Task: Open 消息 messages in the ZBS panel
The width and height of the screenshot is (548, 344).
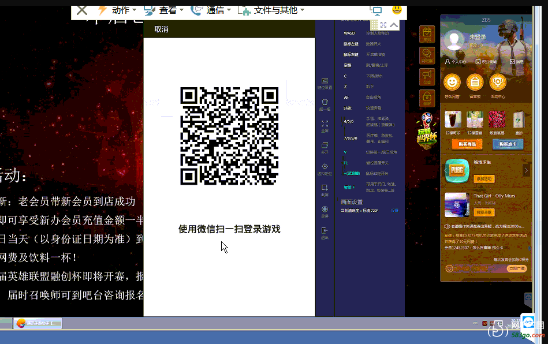Action: coord(517,62)
